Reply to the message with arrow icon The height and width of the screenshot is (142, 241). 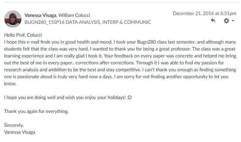(x=213, y=21)
